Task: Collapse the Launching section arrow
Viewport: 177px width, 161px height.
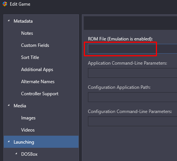Action: coord(9,141)
